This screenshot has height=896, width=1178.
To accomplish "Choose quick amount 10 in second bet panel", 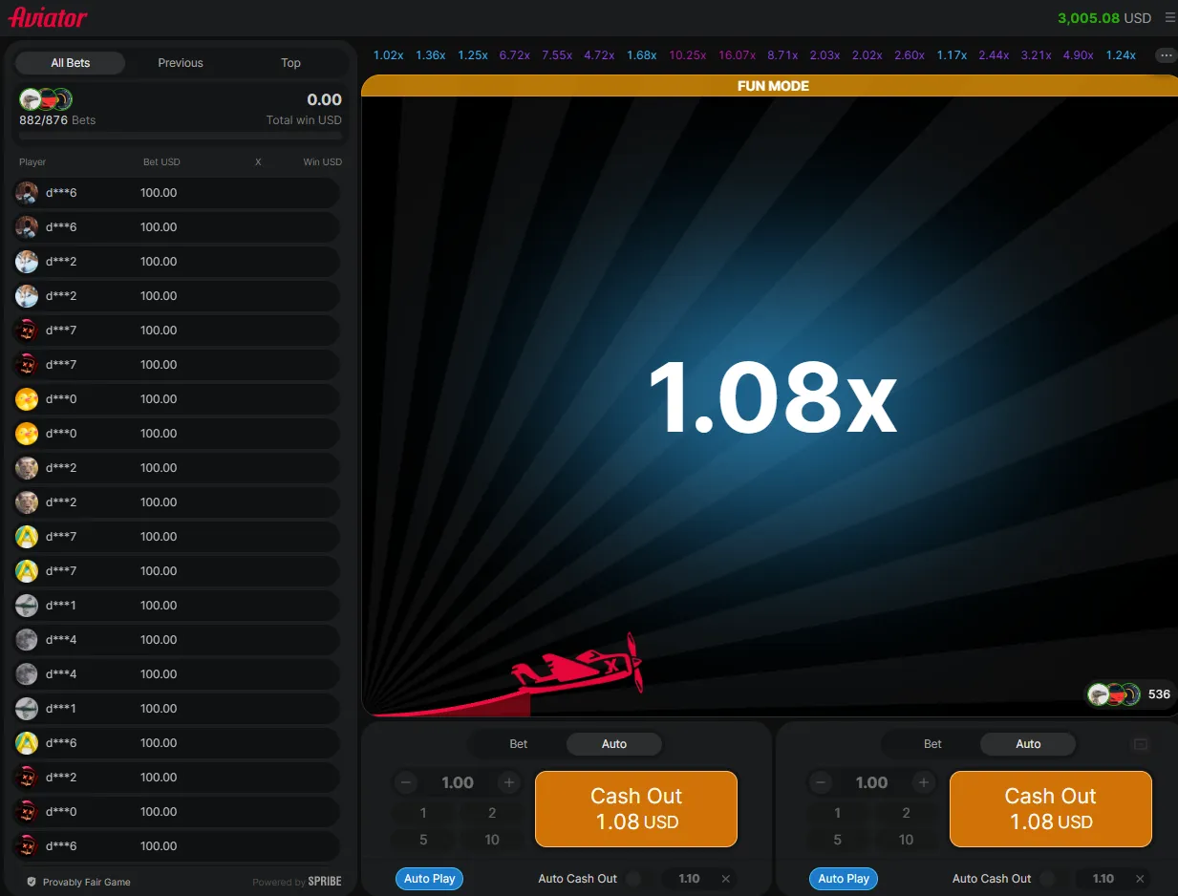I will [x=906, y=840].
